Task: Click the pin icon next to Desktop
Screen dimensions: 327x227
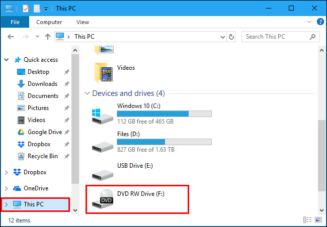Action: coord(66,72)
